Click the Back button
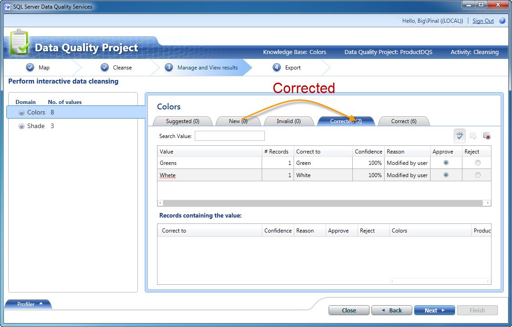 [x=392, y=310]
